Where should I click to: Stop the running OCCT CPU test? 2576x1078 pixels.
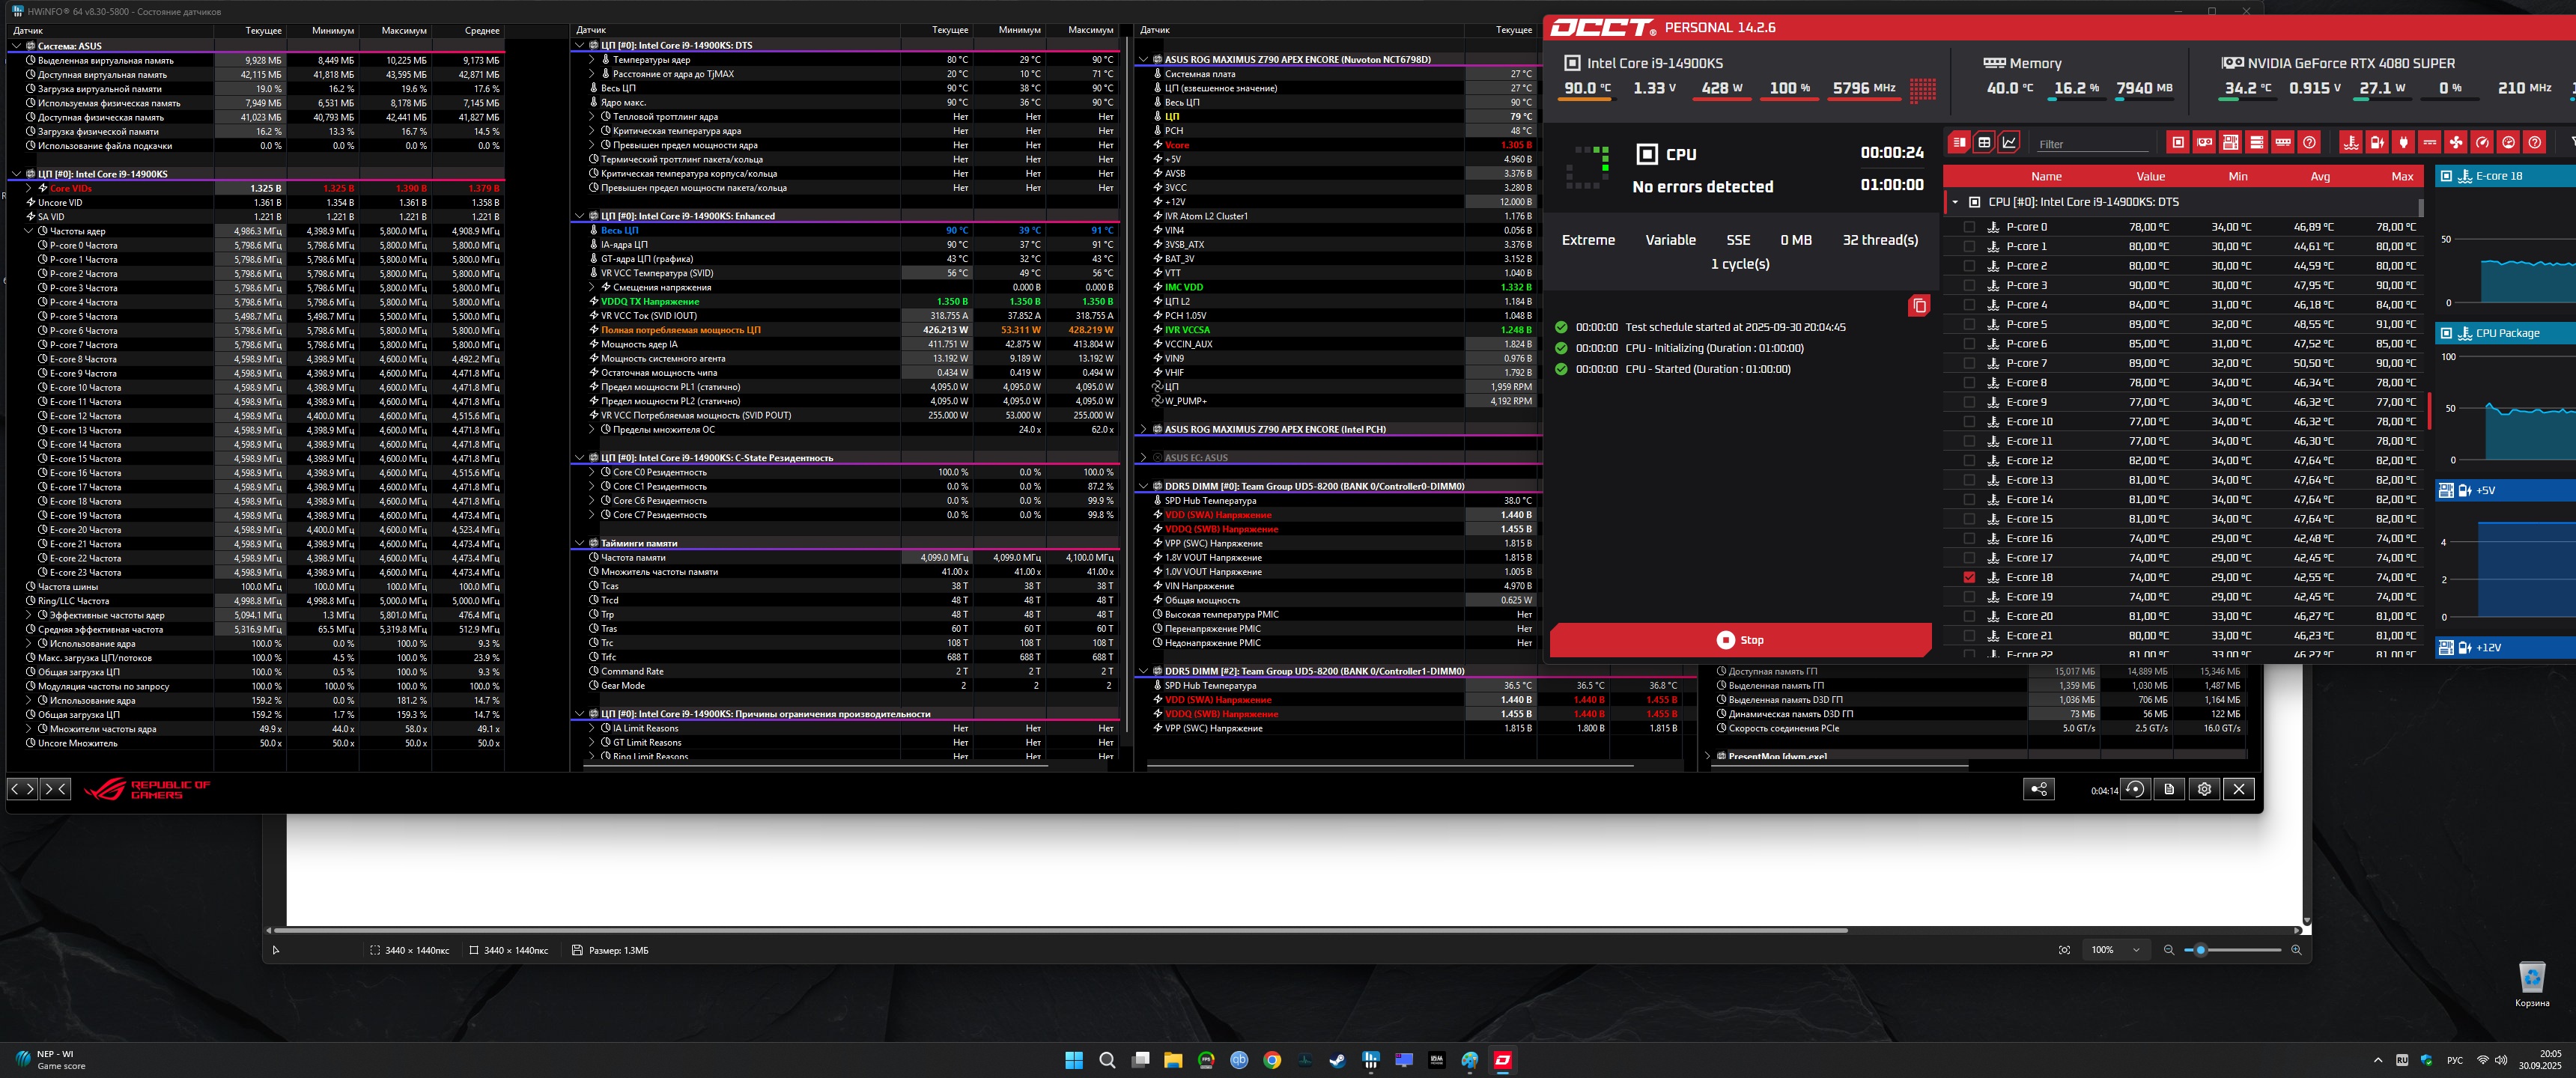pyautogui.click(x=1740, y=640)
